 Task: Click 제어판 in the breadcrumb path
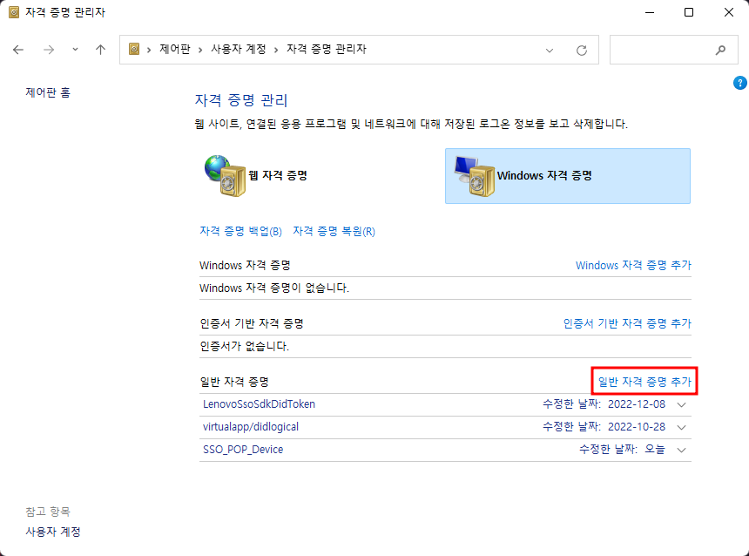175,50
